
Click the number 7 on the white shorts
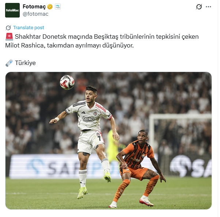(x=99, y=138)
